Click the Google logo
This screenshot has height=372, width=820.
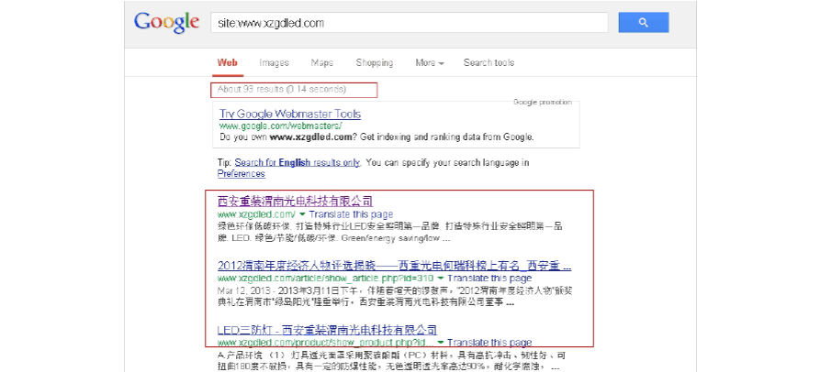tap(166, 22)
